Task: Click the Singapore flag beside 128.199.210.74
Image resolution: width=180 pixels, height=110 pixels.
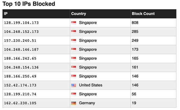Action: [x=74, y=94]
